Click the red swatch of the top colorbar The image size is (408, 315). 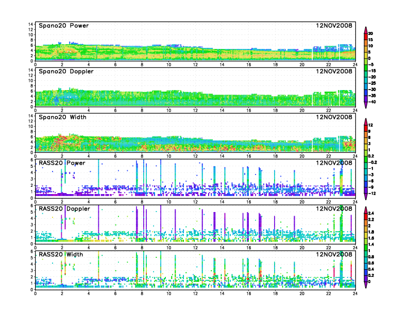tap(366, 37)
